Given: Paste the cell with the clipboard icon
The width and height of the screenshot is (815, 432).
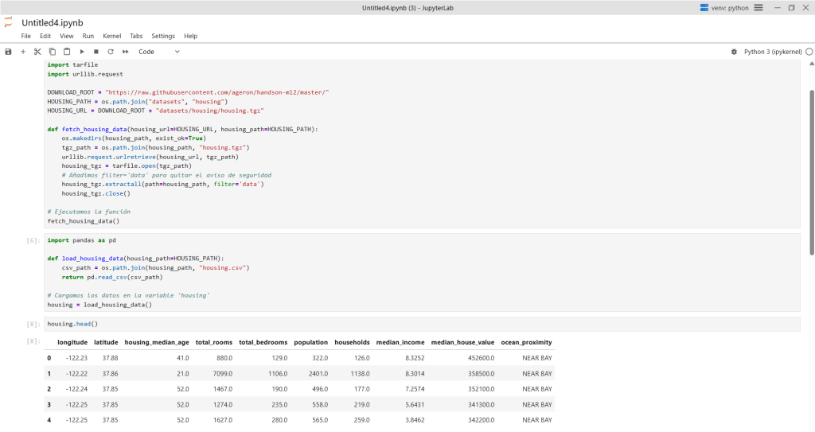Looking at the screenshot, I should point(67,52).
